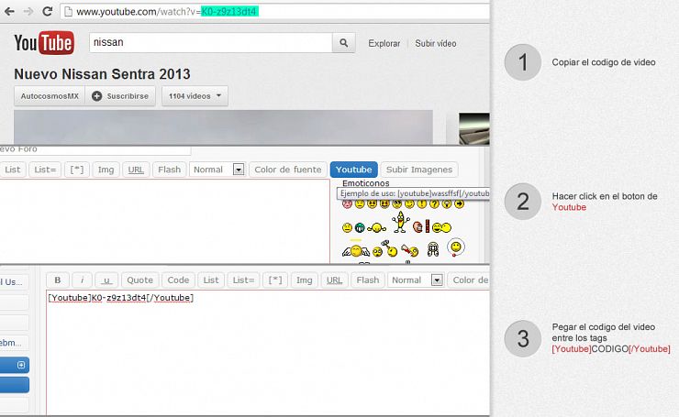The height and width of the screenshot is (417, 679).
Task: Click the browser address bar URL
Action: coord(274,12)
